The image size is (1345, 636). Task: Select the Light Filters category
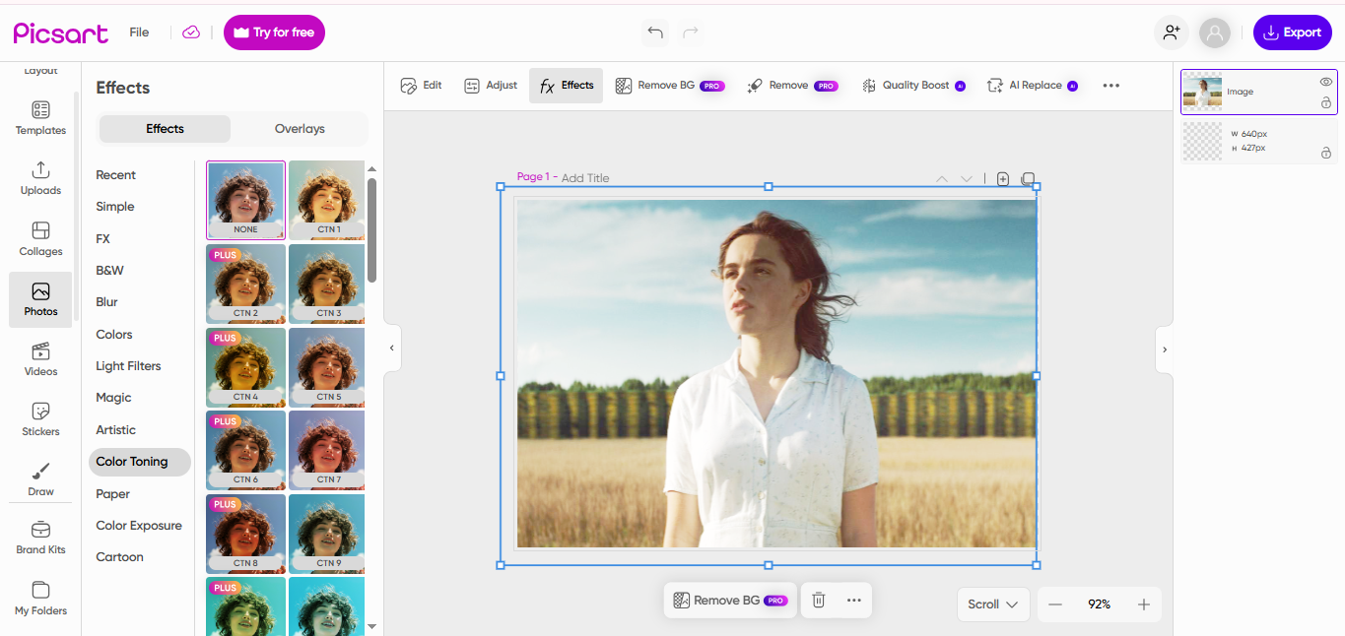click(128, 366)
